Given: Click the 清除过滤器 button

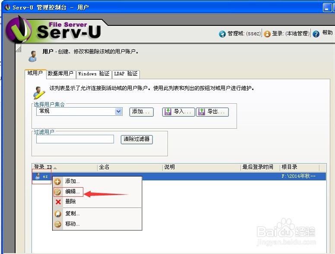Looking at the screenshot, I should point(137,139).
